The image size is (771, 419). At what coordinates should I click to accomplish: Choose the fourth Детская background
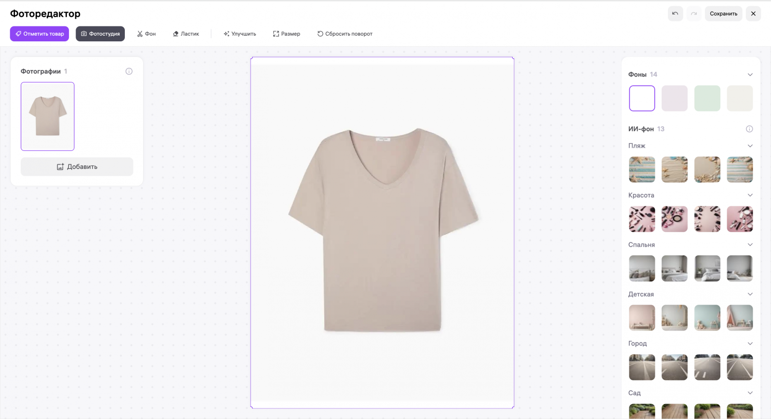tap(740, 317)
